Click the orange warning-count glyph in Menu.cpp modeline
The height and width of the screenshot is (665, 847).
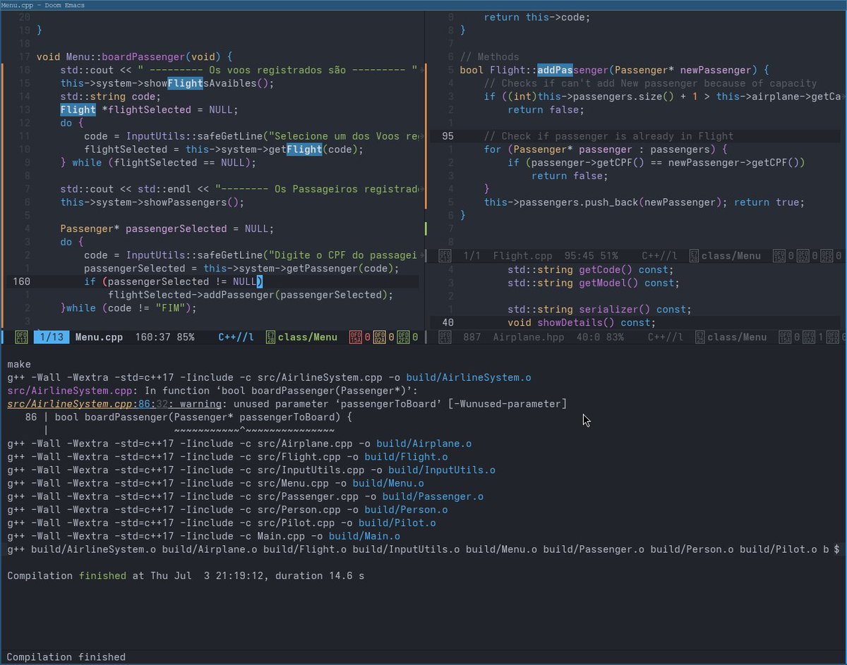tap(379, 337)
